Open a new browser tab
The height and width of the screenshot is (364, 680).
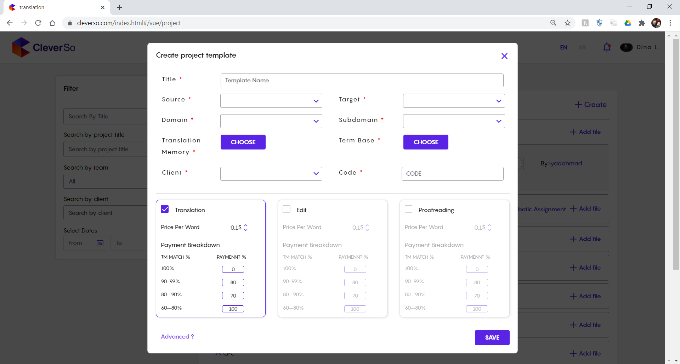coord(119,7)
